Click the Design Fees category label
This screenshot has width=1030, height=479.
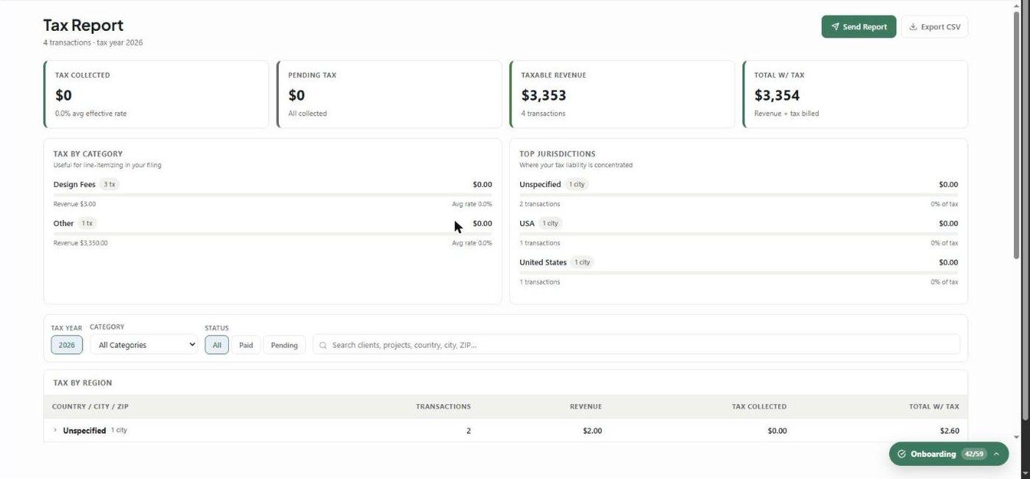[x=74, y=185]
